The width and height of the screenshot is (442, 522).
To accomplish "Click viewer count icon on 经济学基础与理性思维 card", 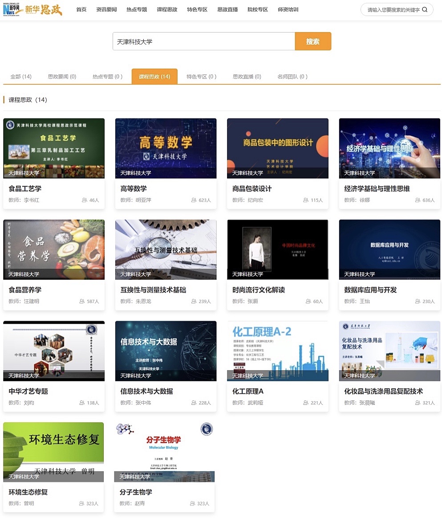I will point(418,200).
